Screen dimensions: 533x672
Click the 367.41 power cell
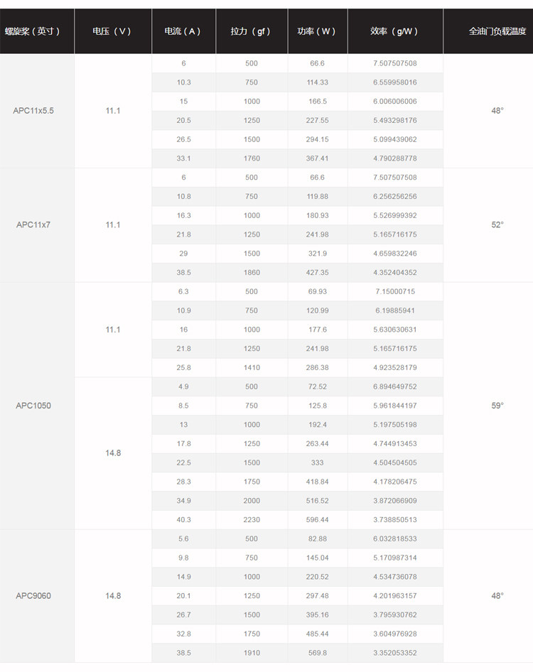(x=318, y=158)
